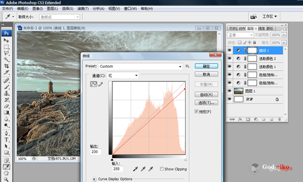Click the white input slider triangle
Image resolution: width=303 pixels, height=182 pixels.
tap(185, 160)
